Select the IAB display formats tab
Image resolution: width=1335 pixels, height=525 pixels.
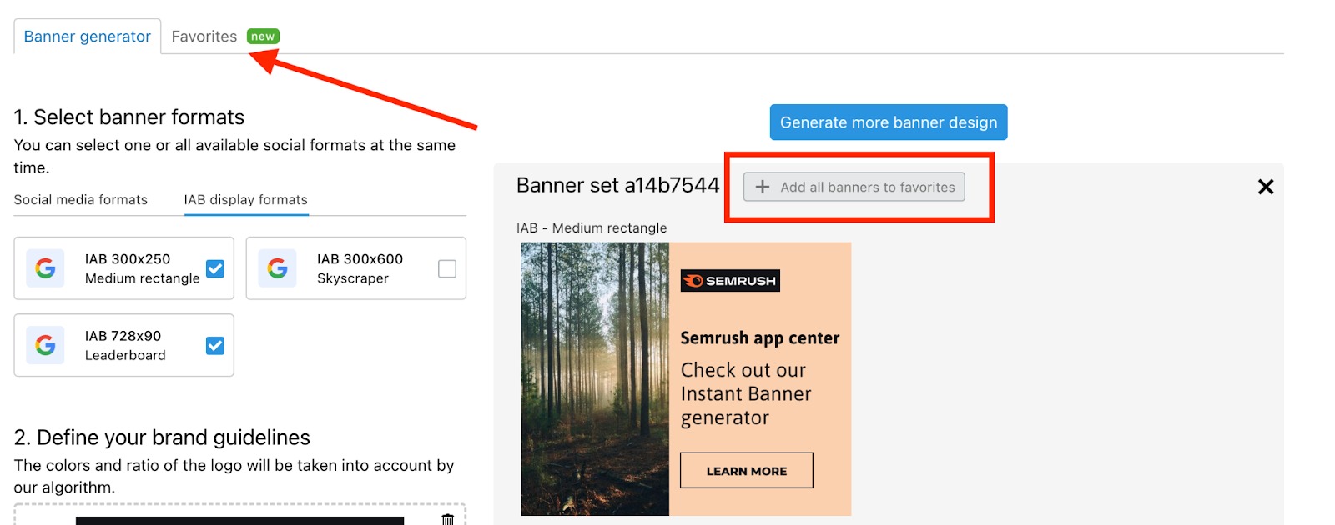[x=246, y=200]
